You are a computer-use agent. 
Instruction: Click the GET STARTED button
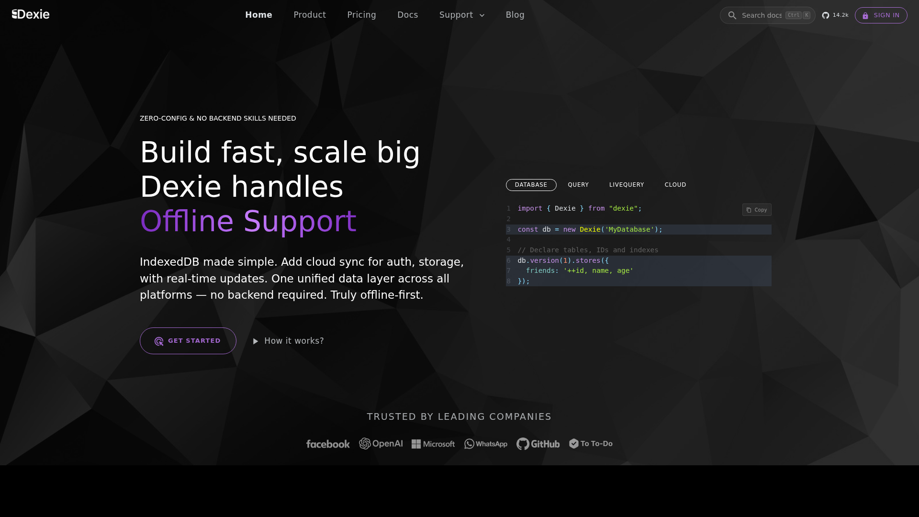(x=188, y=340)
